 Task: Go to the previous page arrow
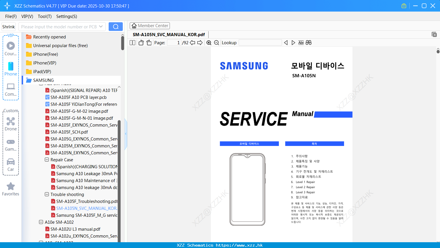click(192, 43)
